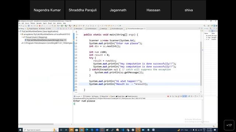Select stack frame TryCatchRuntimeDemo.main line: 11
The height and width of the screenshot is (132, 236).
(46, 40)
